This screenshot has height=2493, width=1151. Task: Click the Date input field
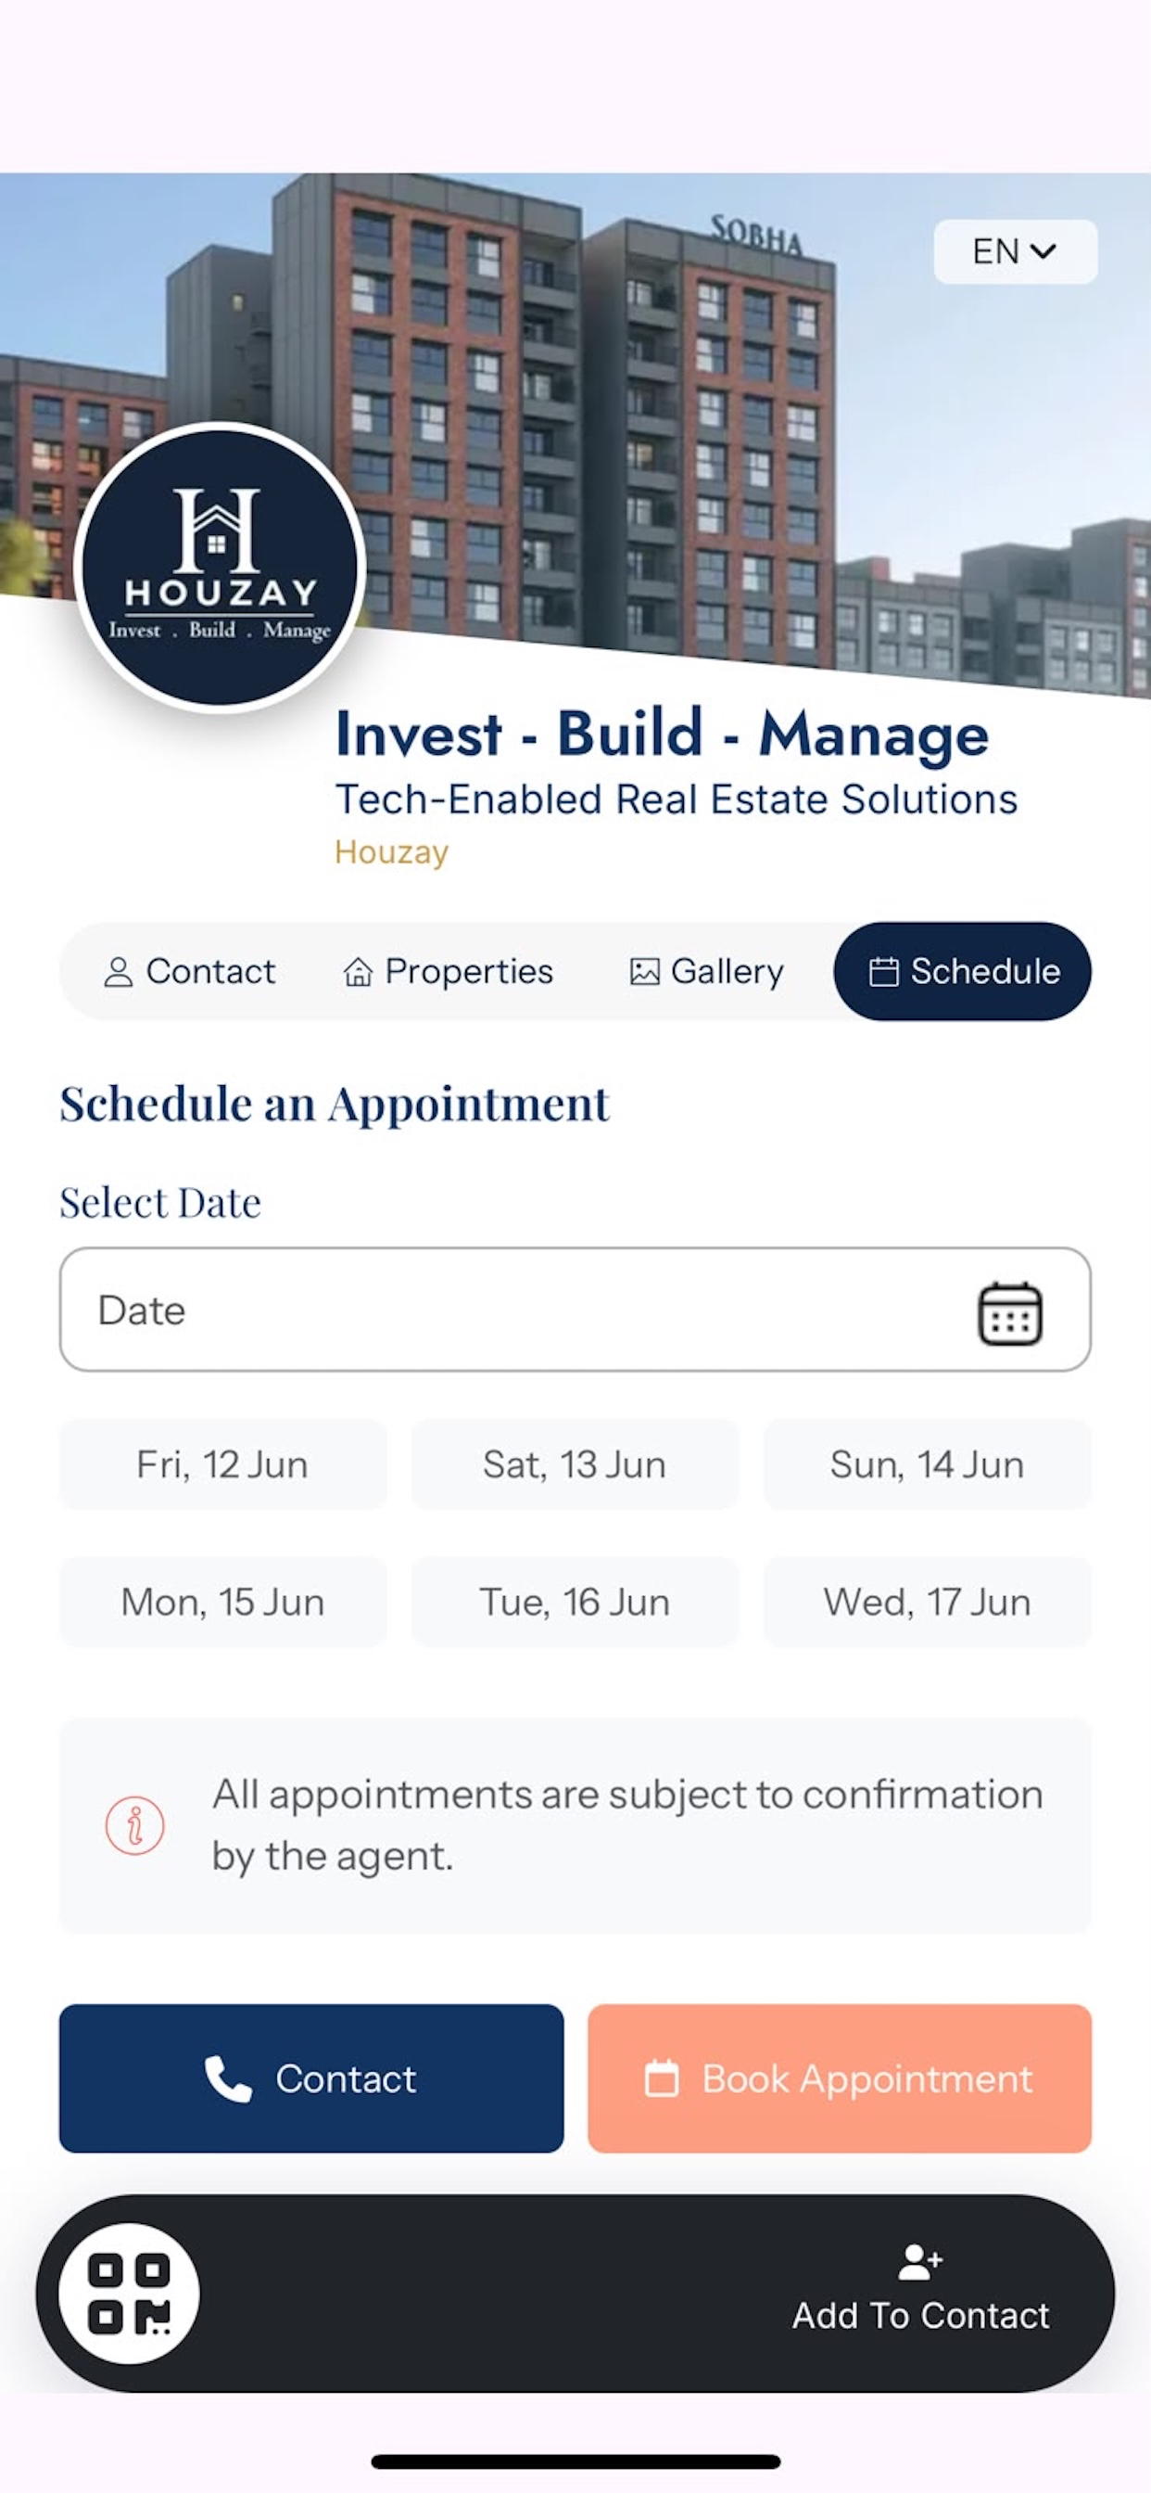(x=575, y=1310)
